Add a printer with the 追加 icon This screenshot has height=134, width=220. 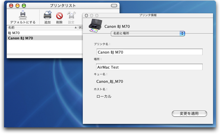pos(47,15)
